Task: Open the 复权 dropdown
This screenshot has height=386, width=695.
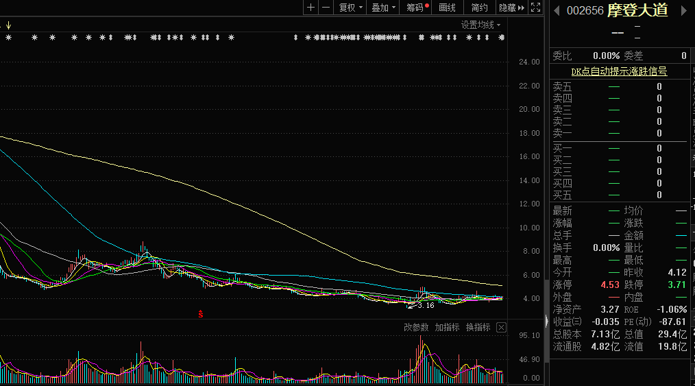Action: coord(350,8)
